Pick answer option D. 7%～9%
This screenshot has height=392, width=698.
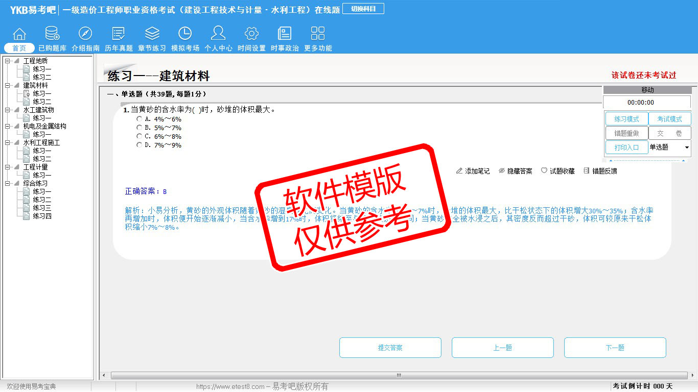coord(139,145)
